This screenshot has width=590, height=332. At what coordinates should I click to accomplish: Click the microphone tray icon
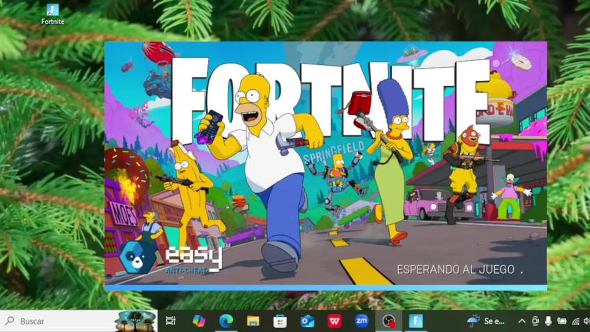pyautogui.click(x=548, y=321)
